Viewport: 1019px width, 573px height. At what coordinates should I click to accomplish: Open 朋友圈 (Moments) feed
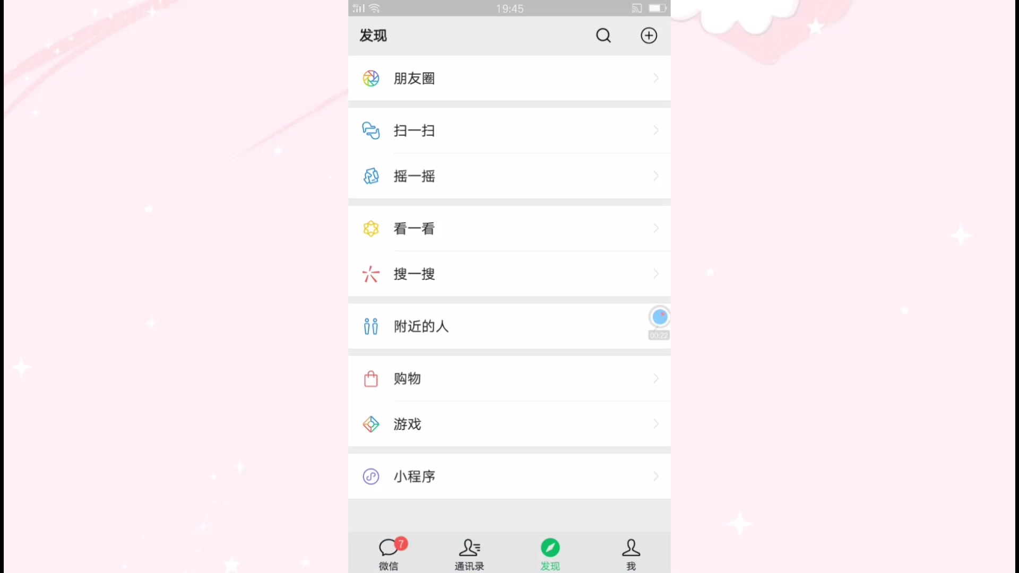[x=509, y=79]
